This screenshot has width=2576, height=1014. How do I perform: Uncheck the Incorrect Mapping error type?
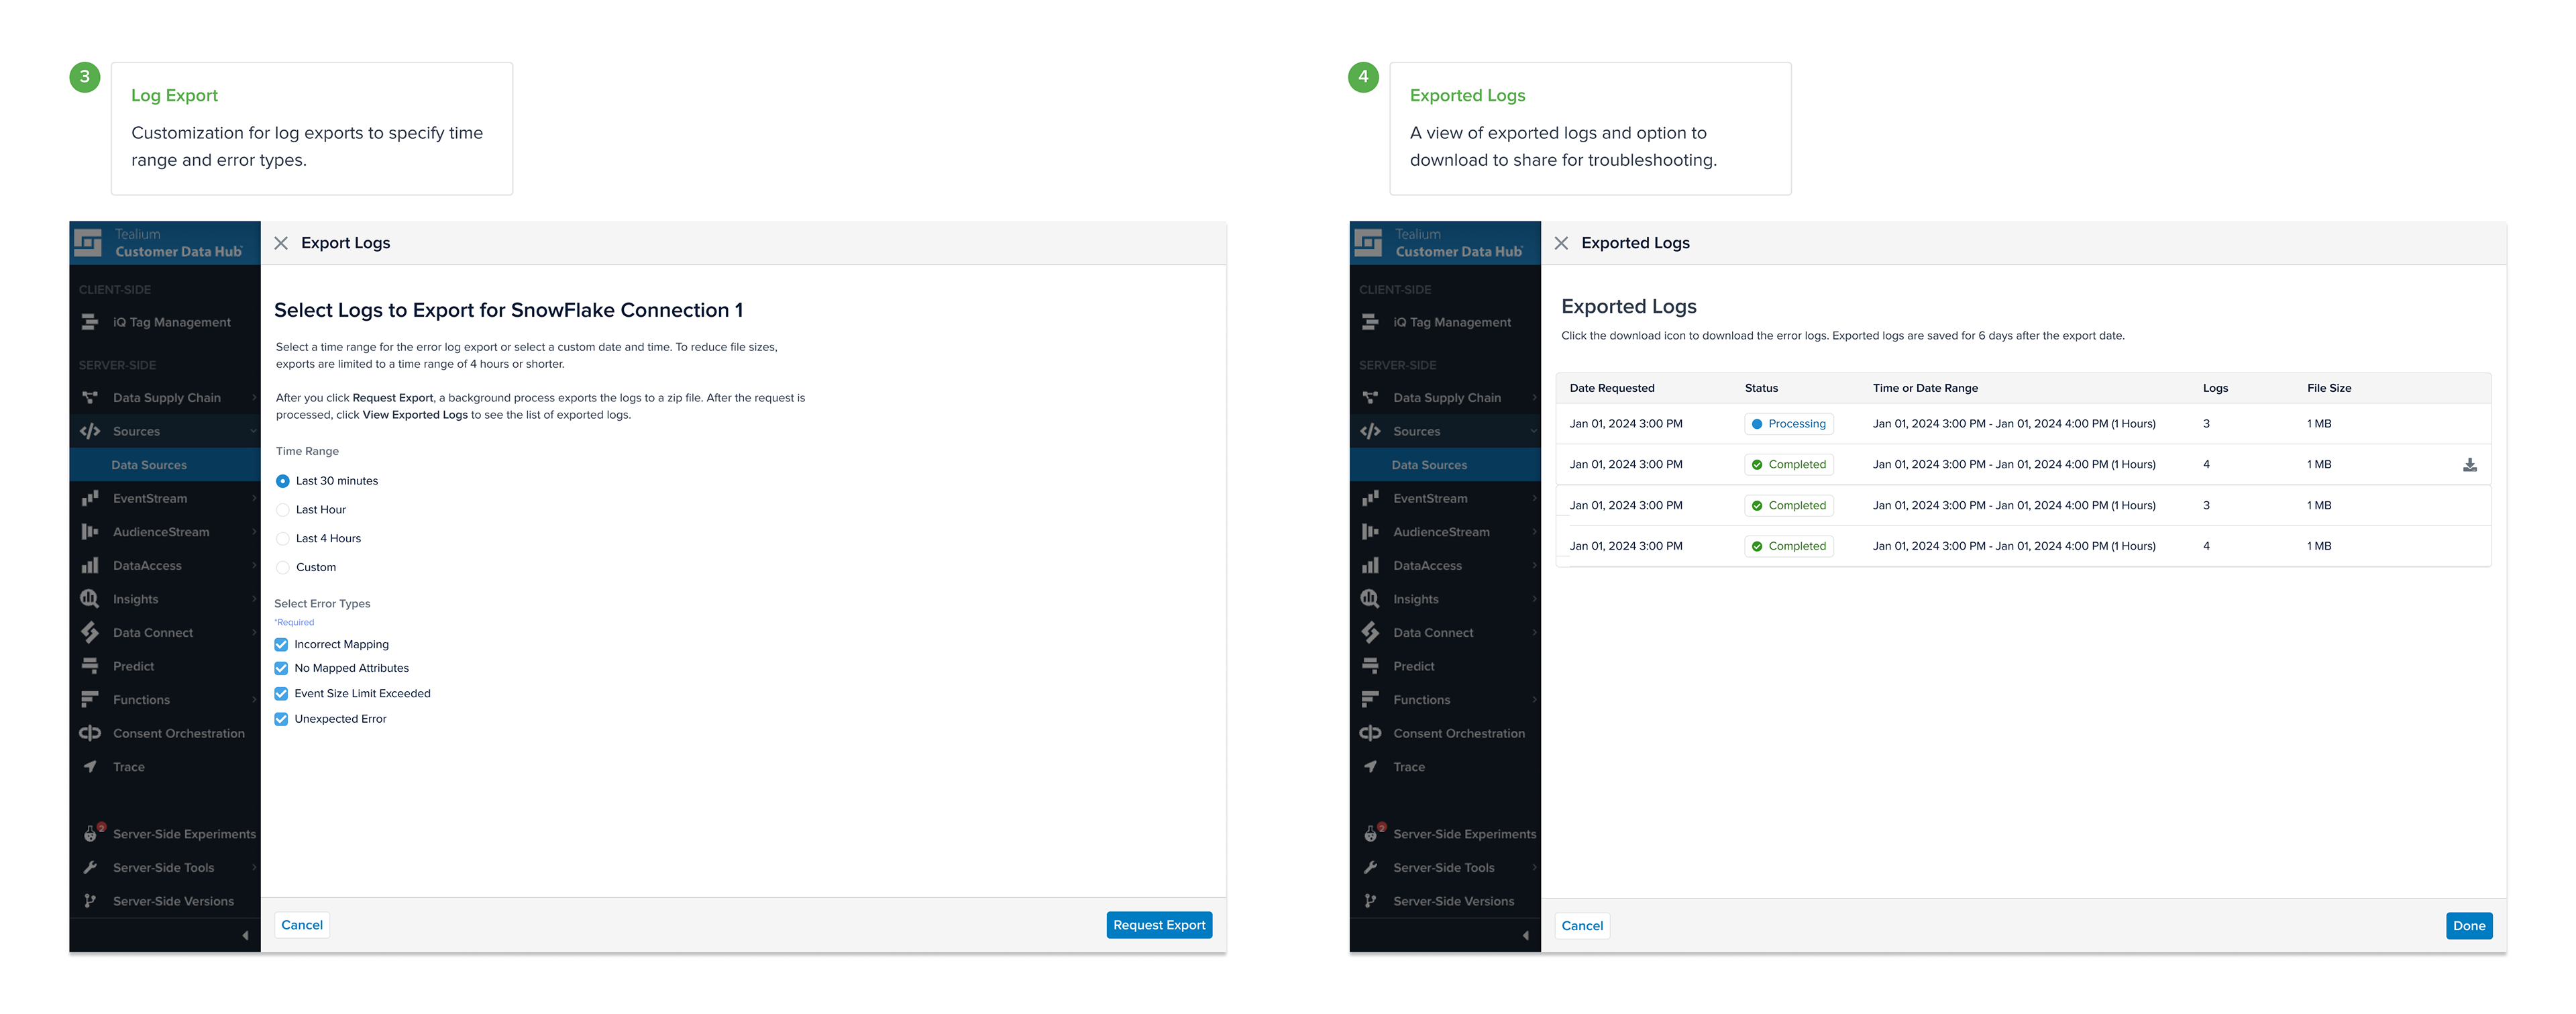[x=281, y=645]
